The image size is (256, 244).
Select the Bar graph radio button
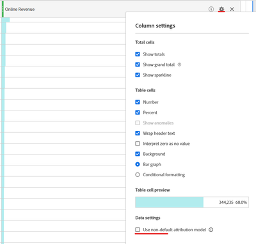click(138, 164)
